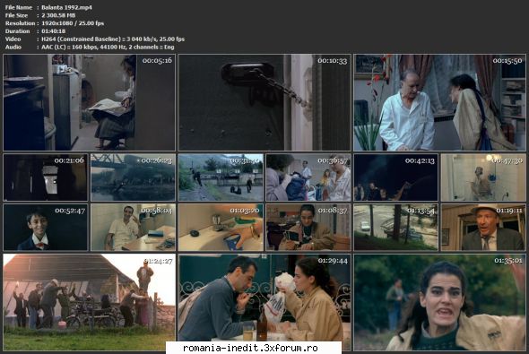Image resolution: width=529 pixels, height=354 pixels.
Task: Select the frame timestamped 00:58:04
Action: coord(133,228)
